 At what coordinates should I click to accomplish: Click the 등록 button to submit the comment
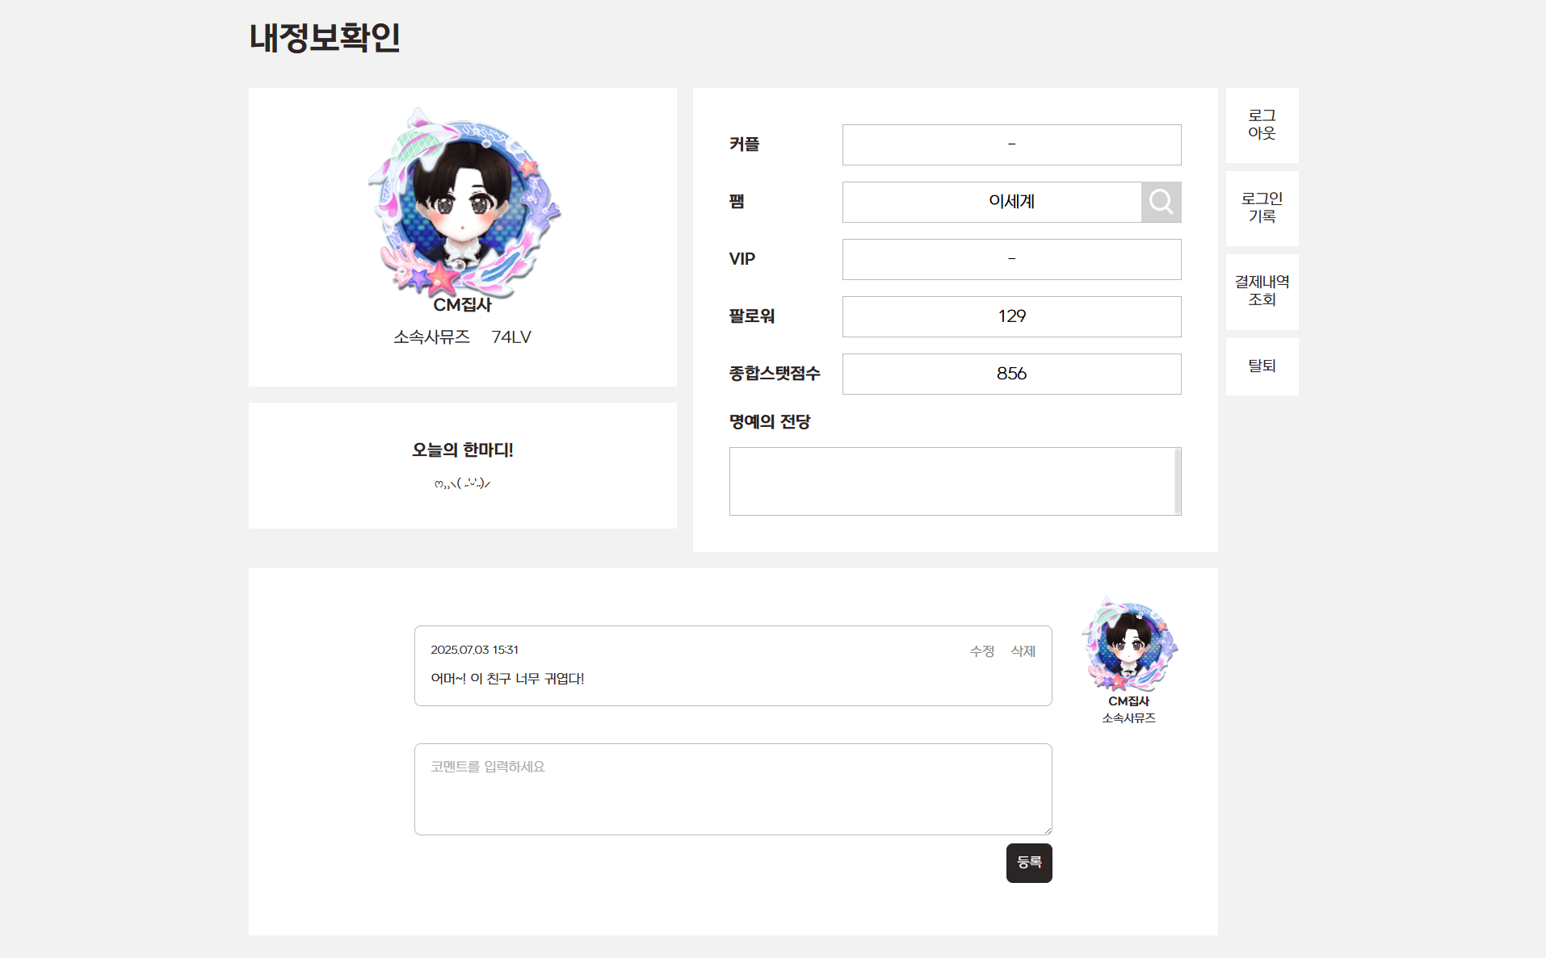(x=1029, y=863)
